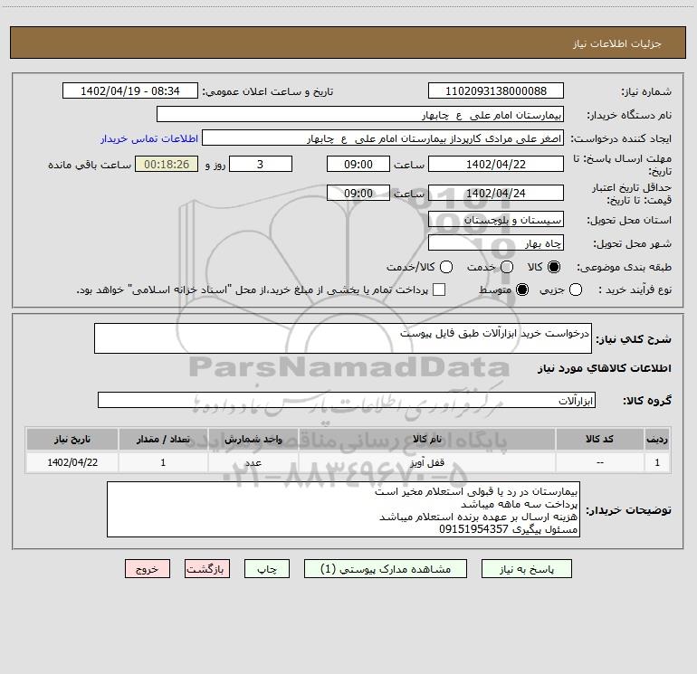This screenshot has width=697, height=674.
Task: Click the عدد unit cell
Action: coord(253,462)
